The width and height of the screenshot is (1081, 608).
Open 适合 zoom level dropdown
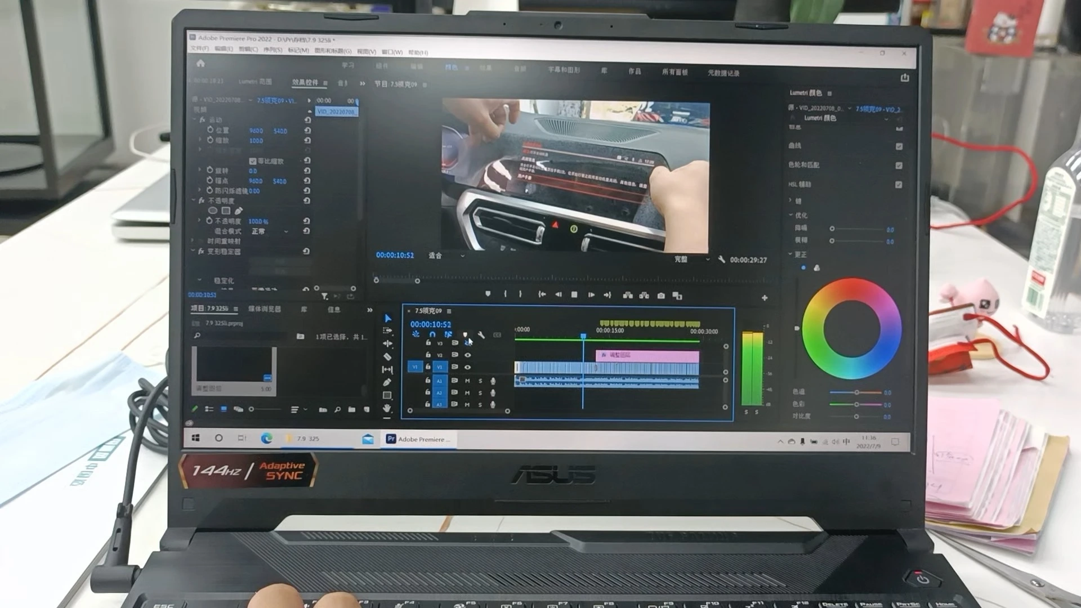446,256
